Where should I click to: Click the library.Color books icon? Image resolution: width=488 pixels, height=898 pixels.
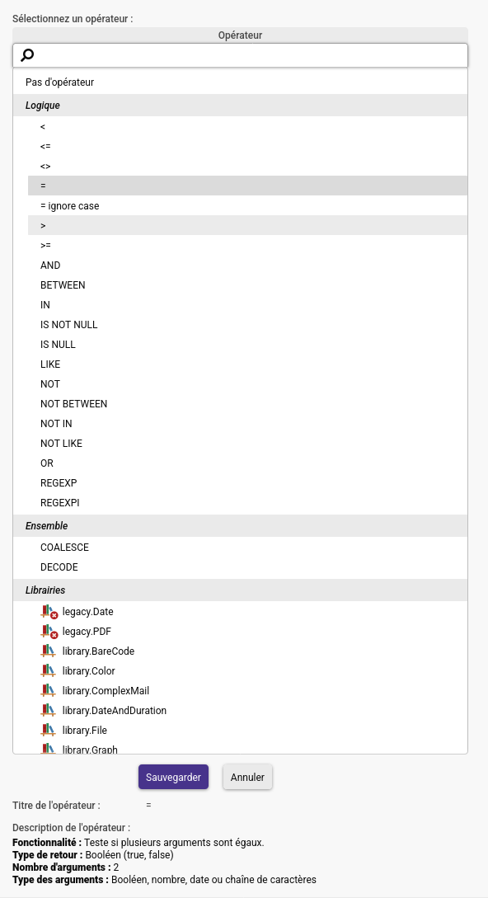pos(48,671)
